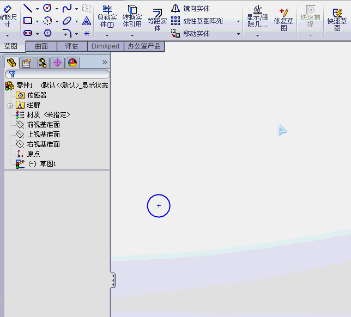Switch to the 曲面 tab
This screenshot has width=351, height=317.
[41, 46]
